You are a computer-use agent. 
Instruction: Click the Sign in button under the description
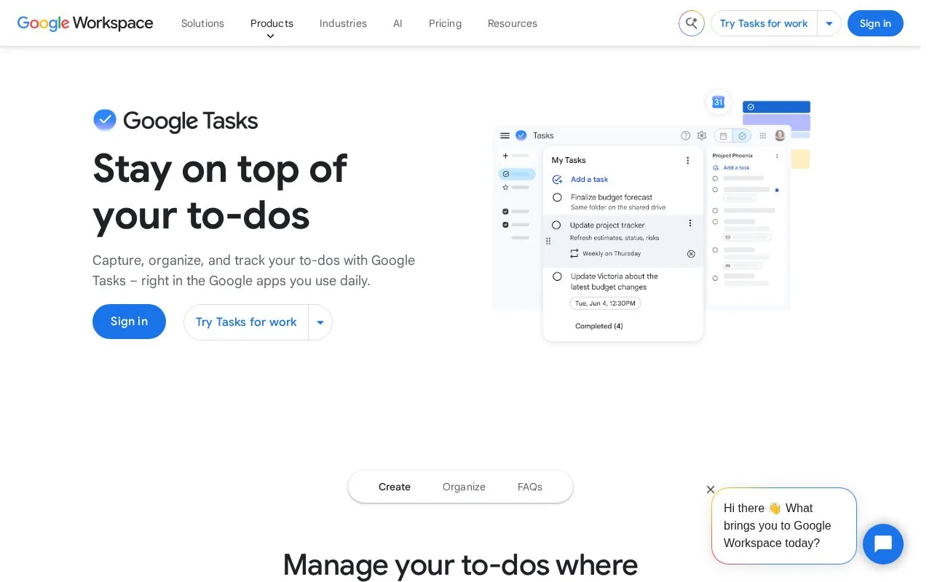[129, 322]
